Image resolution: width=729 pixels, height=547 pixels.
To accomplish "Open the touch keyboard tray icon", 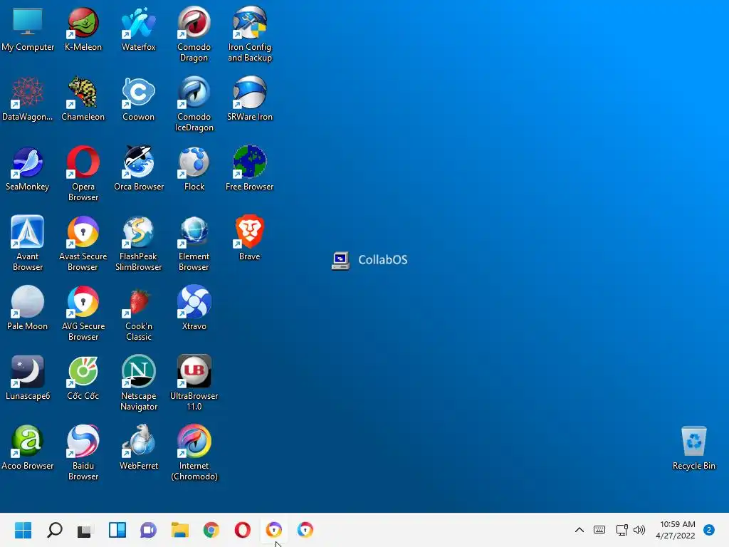I will (x=599, y=530).
